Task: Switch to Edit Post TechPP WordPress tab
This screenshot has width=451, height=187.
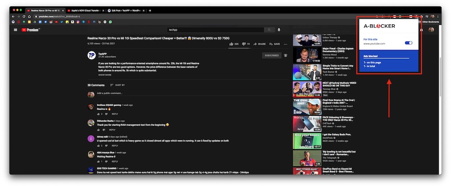Action: [x=126, y=10]
